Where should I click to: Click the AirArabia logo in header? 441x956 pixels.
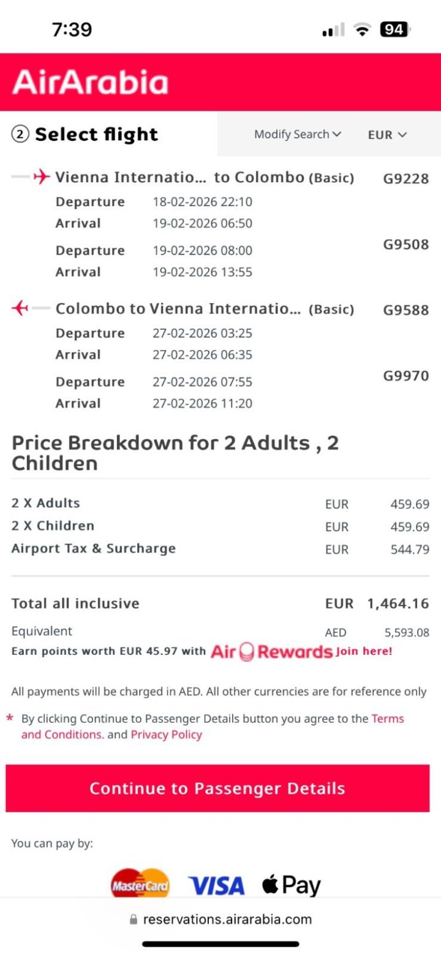click(x=90, y=83)
